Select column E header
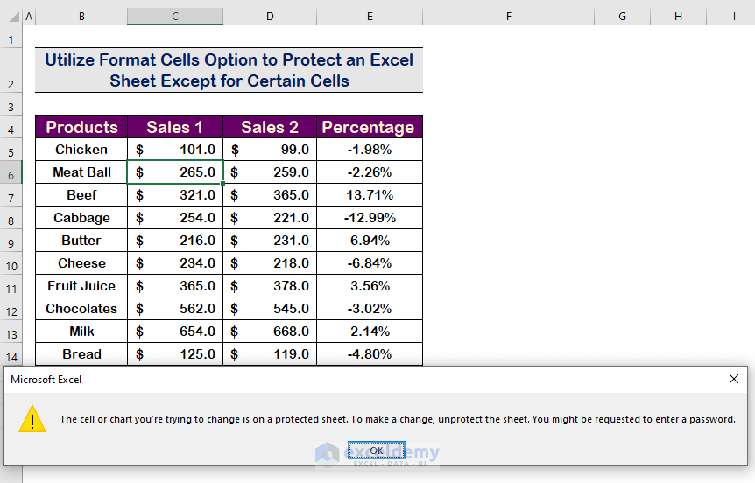The height and width of the screenshot is (483, 755). [x=370, y=16]
